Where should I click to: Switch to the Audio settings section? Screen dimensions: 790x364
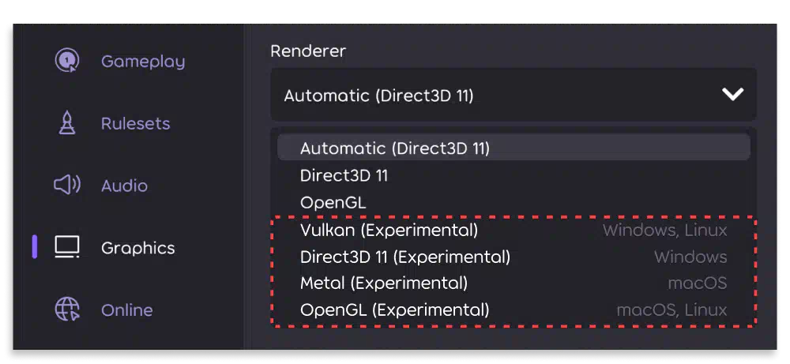click(x=125, y=186)
